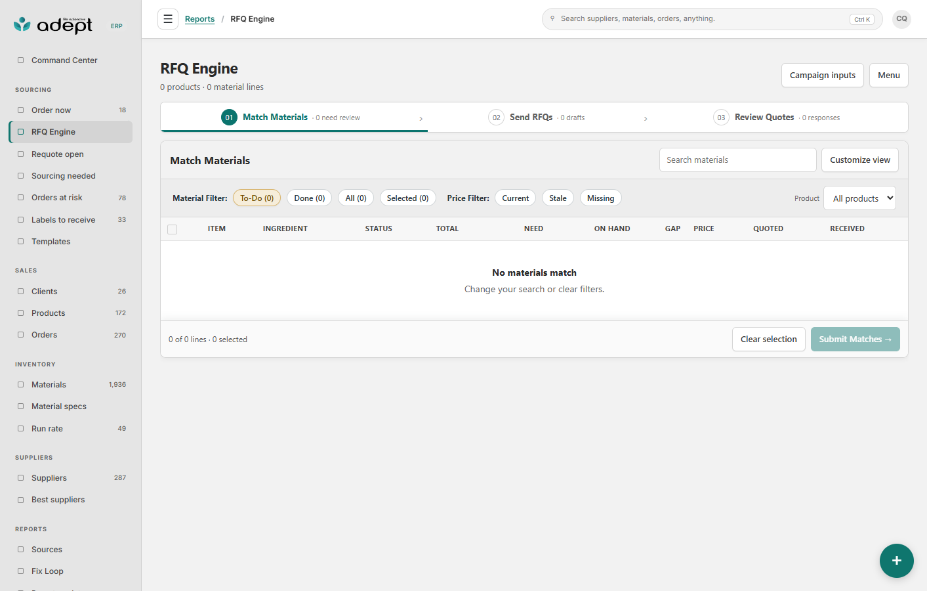Click the Sources sidebar icon
927x591 pixels.
pyautogui.click(x=20, y=550)
